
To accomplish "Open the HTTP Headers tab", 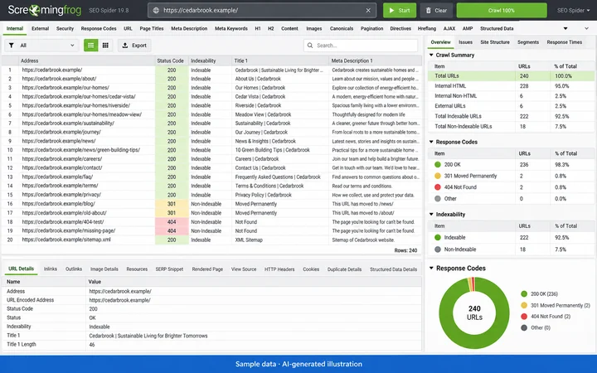I will [279, 269].
